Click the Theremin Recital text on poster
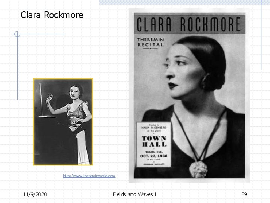The width and height of the screenshot is (270, 203). 150,42
